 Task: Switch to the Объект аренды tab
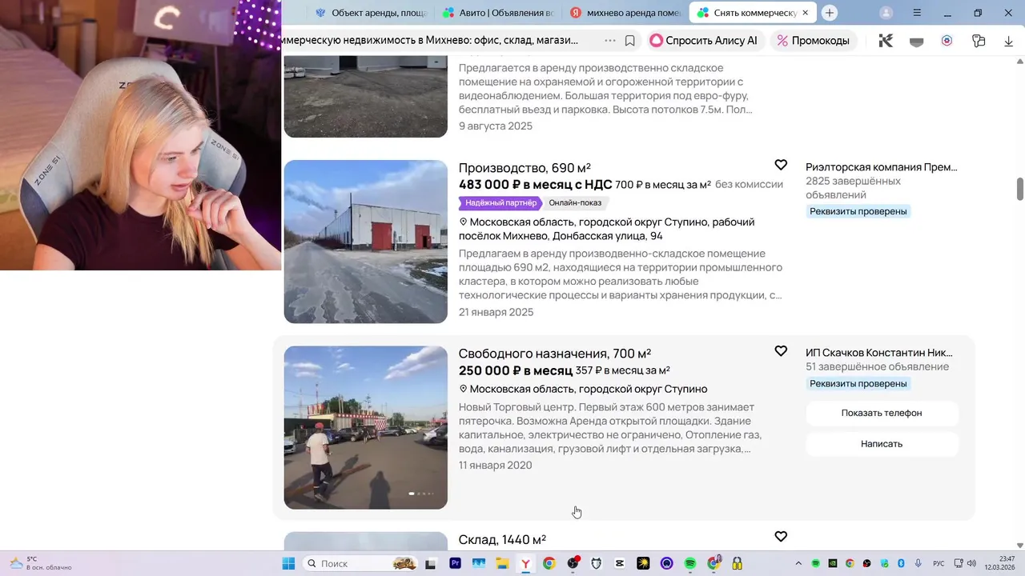click(371, 13)
